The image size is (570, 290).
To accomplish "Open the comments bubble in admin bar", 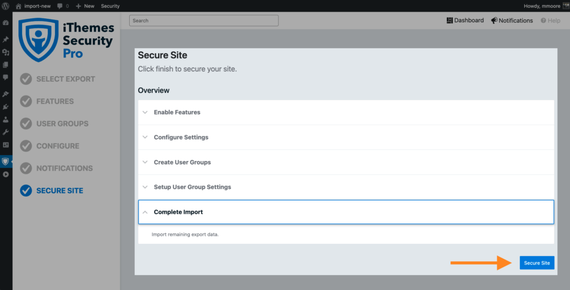I will (x=60, y=6).
